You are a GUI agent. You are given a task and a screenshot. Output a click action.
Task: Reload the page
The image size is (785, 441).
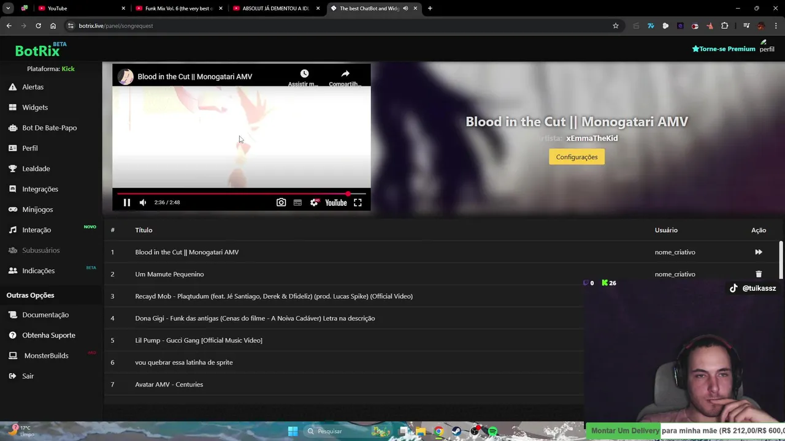pyautogui.click(x=38, y=26)
